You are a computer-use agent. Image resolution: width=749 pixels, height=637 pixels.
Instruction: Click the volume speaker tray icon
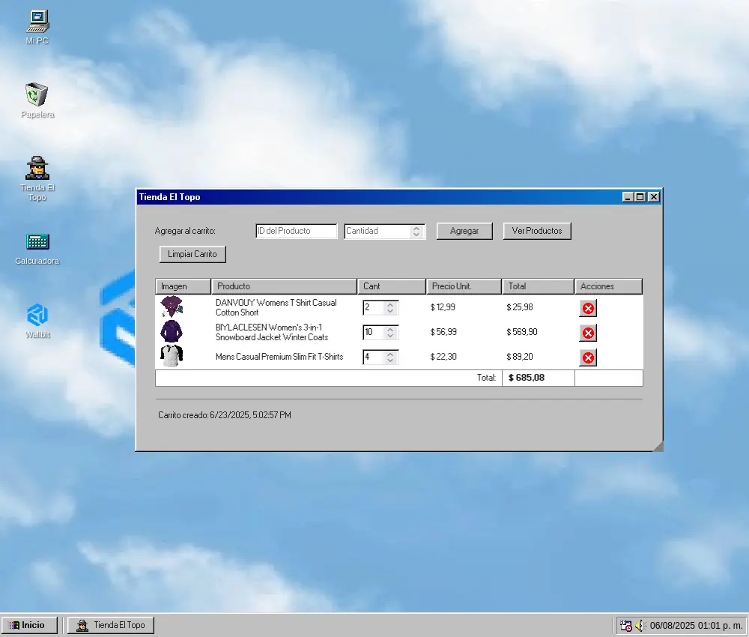tap(640, 625)
